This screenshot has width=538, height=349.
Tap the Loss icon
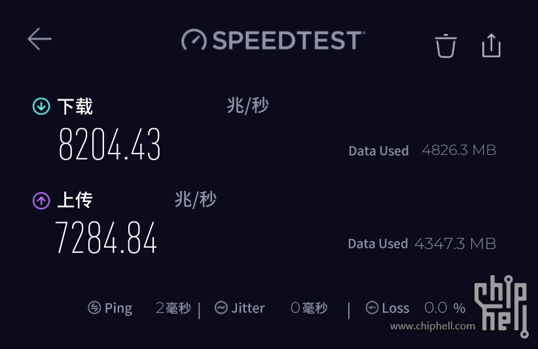[372, 308]
